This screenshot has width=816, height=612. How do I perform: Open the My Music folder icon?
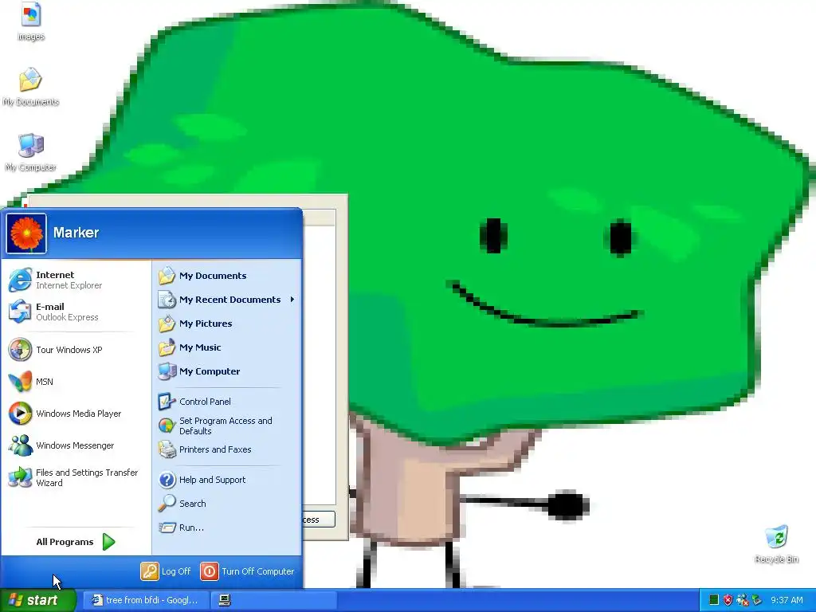coord(167,347)
